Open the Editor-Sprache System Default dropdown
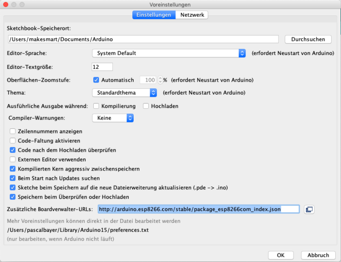Screen dimensions: 341x262 point(169,53)
